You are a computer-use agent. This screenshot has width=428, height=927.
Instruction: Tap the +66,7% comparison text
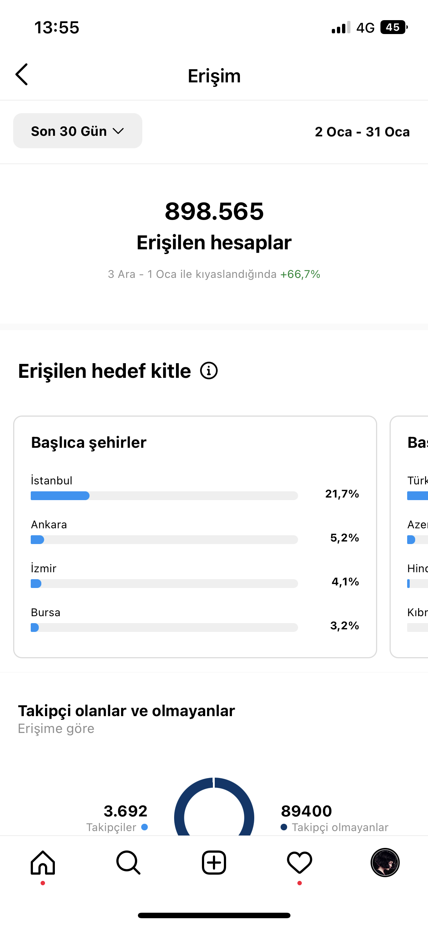(300, 274)
